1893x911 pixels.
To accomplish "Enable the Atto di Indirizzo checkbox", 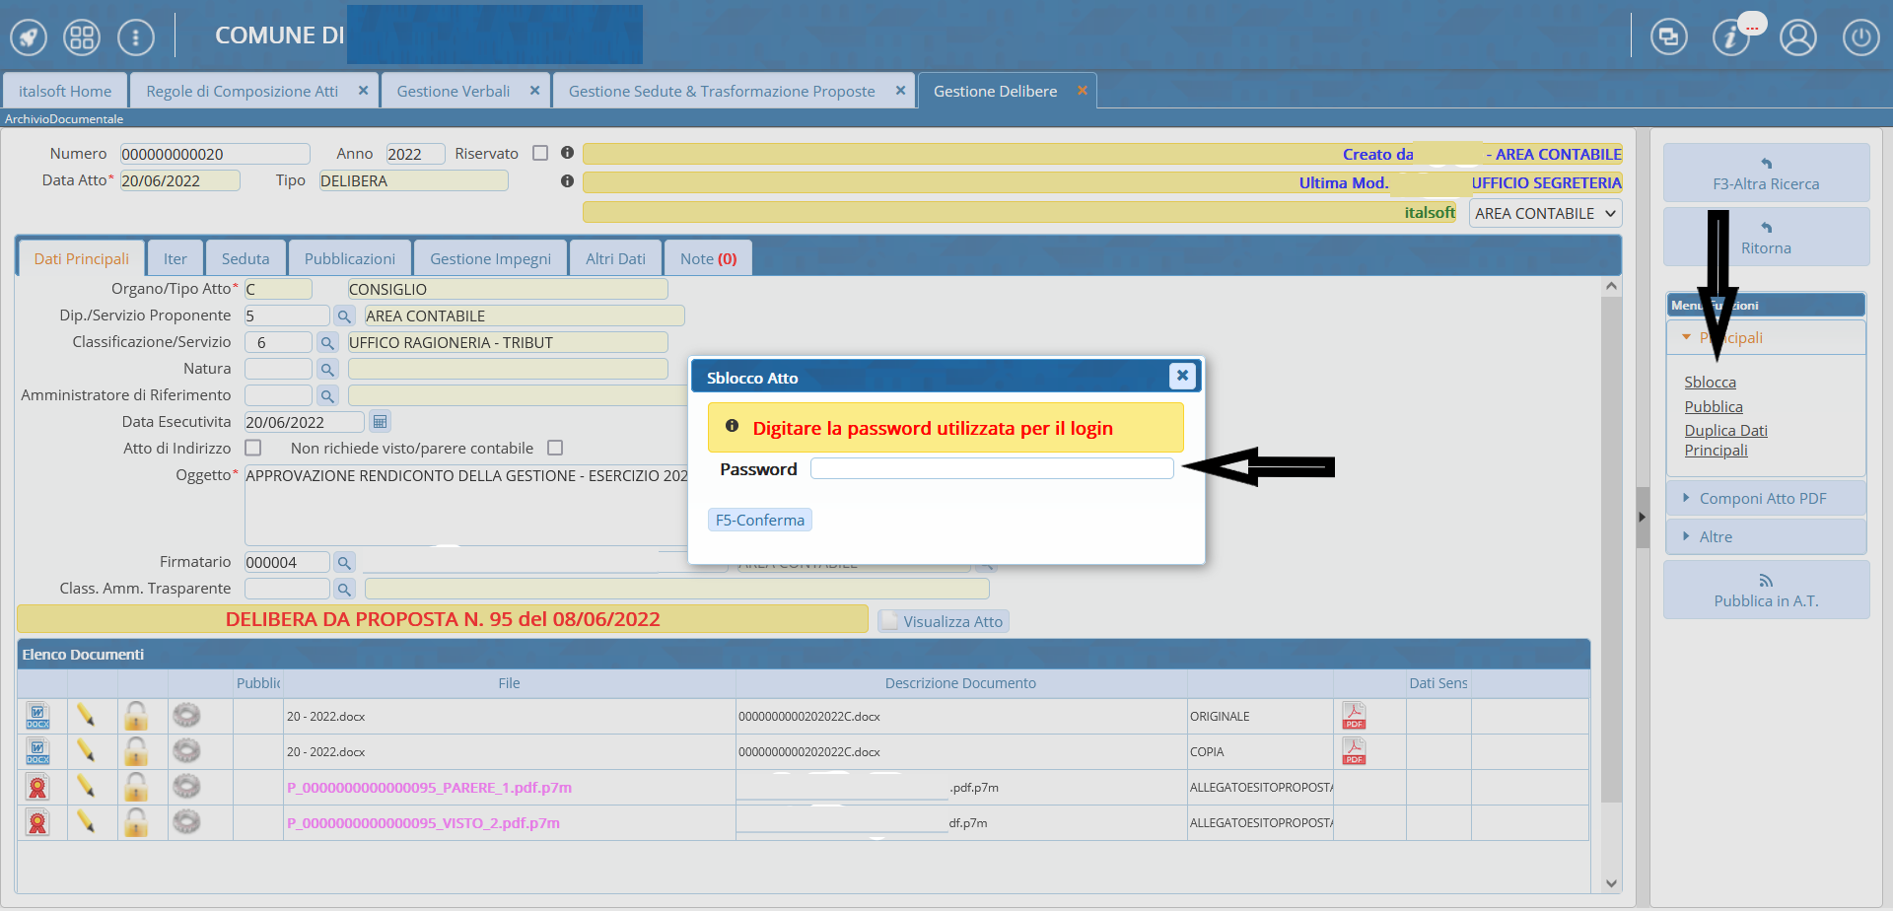I will click(253, 448).
